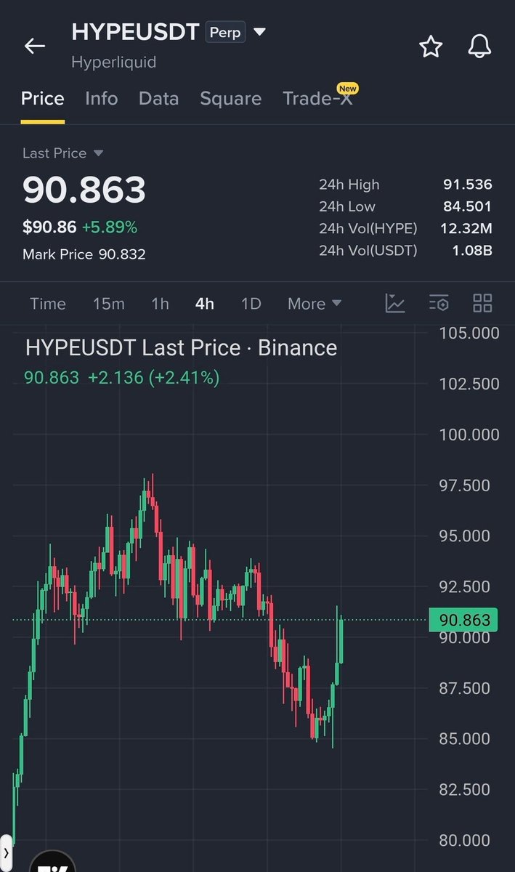This screenshot has width=515, height=872.
Task: Open the Data tab
Action: (158, 99)
